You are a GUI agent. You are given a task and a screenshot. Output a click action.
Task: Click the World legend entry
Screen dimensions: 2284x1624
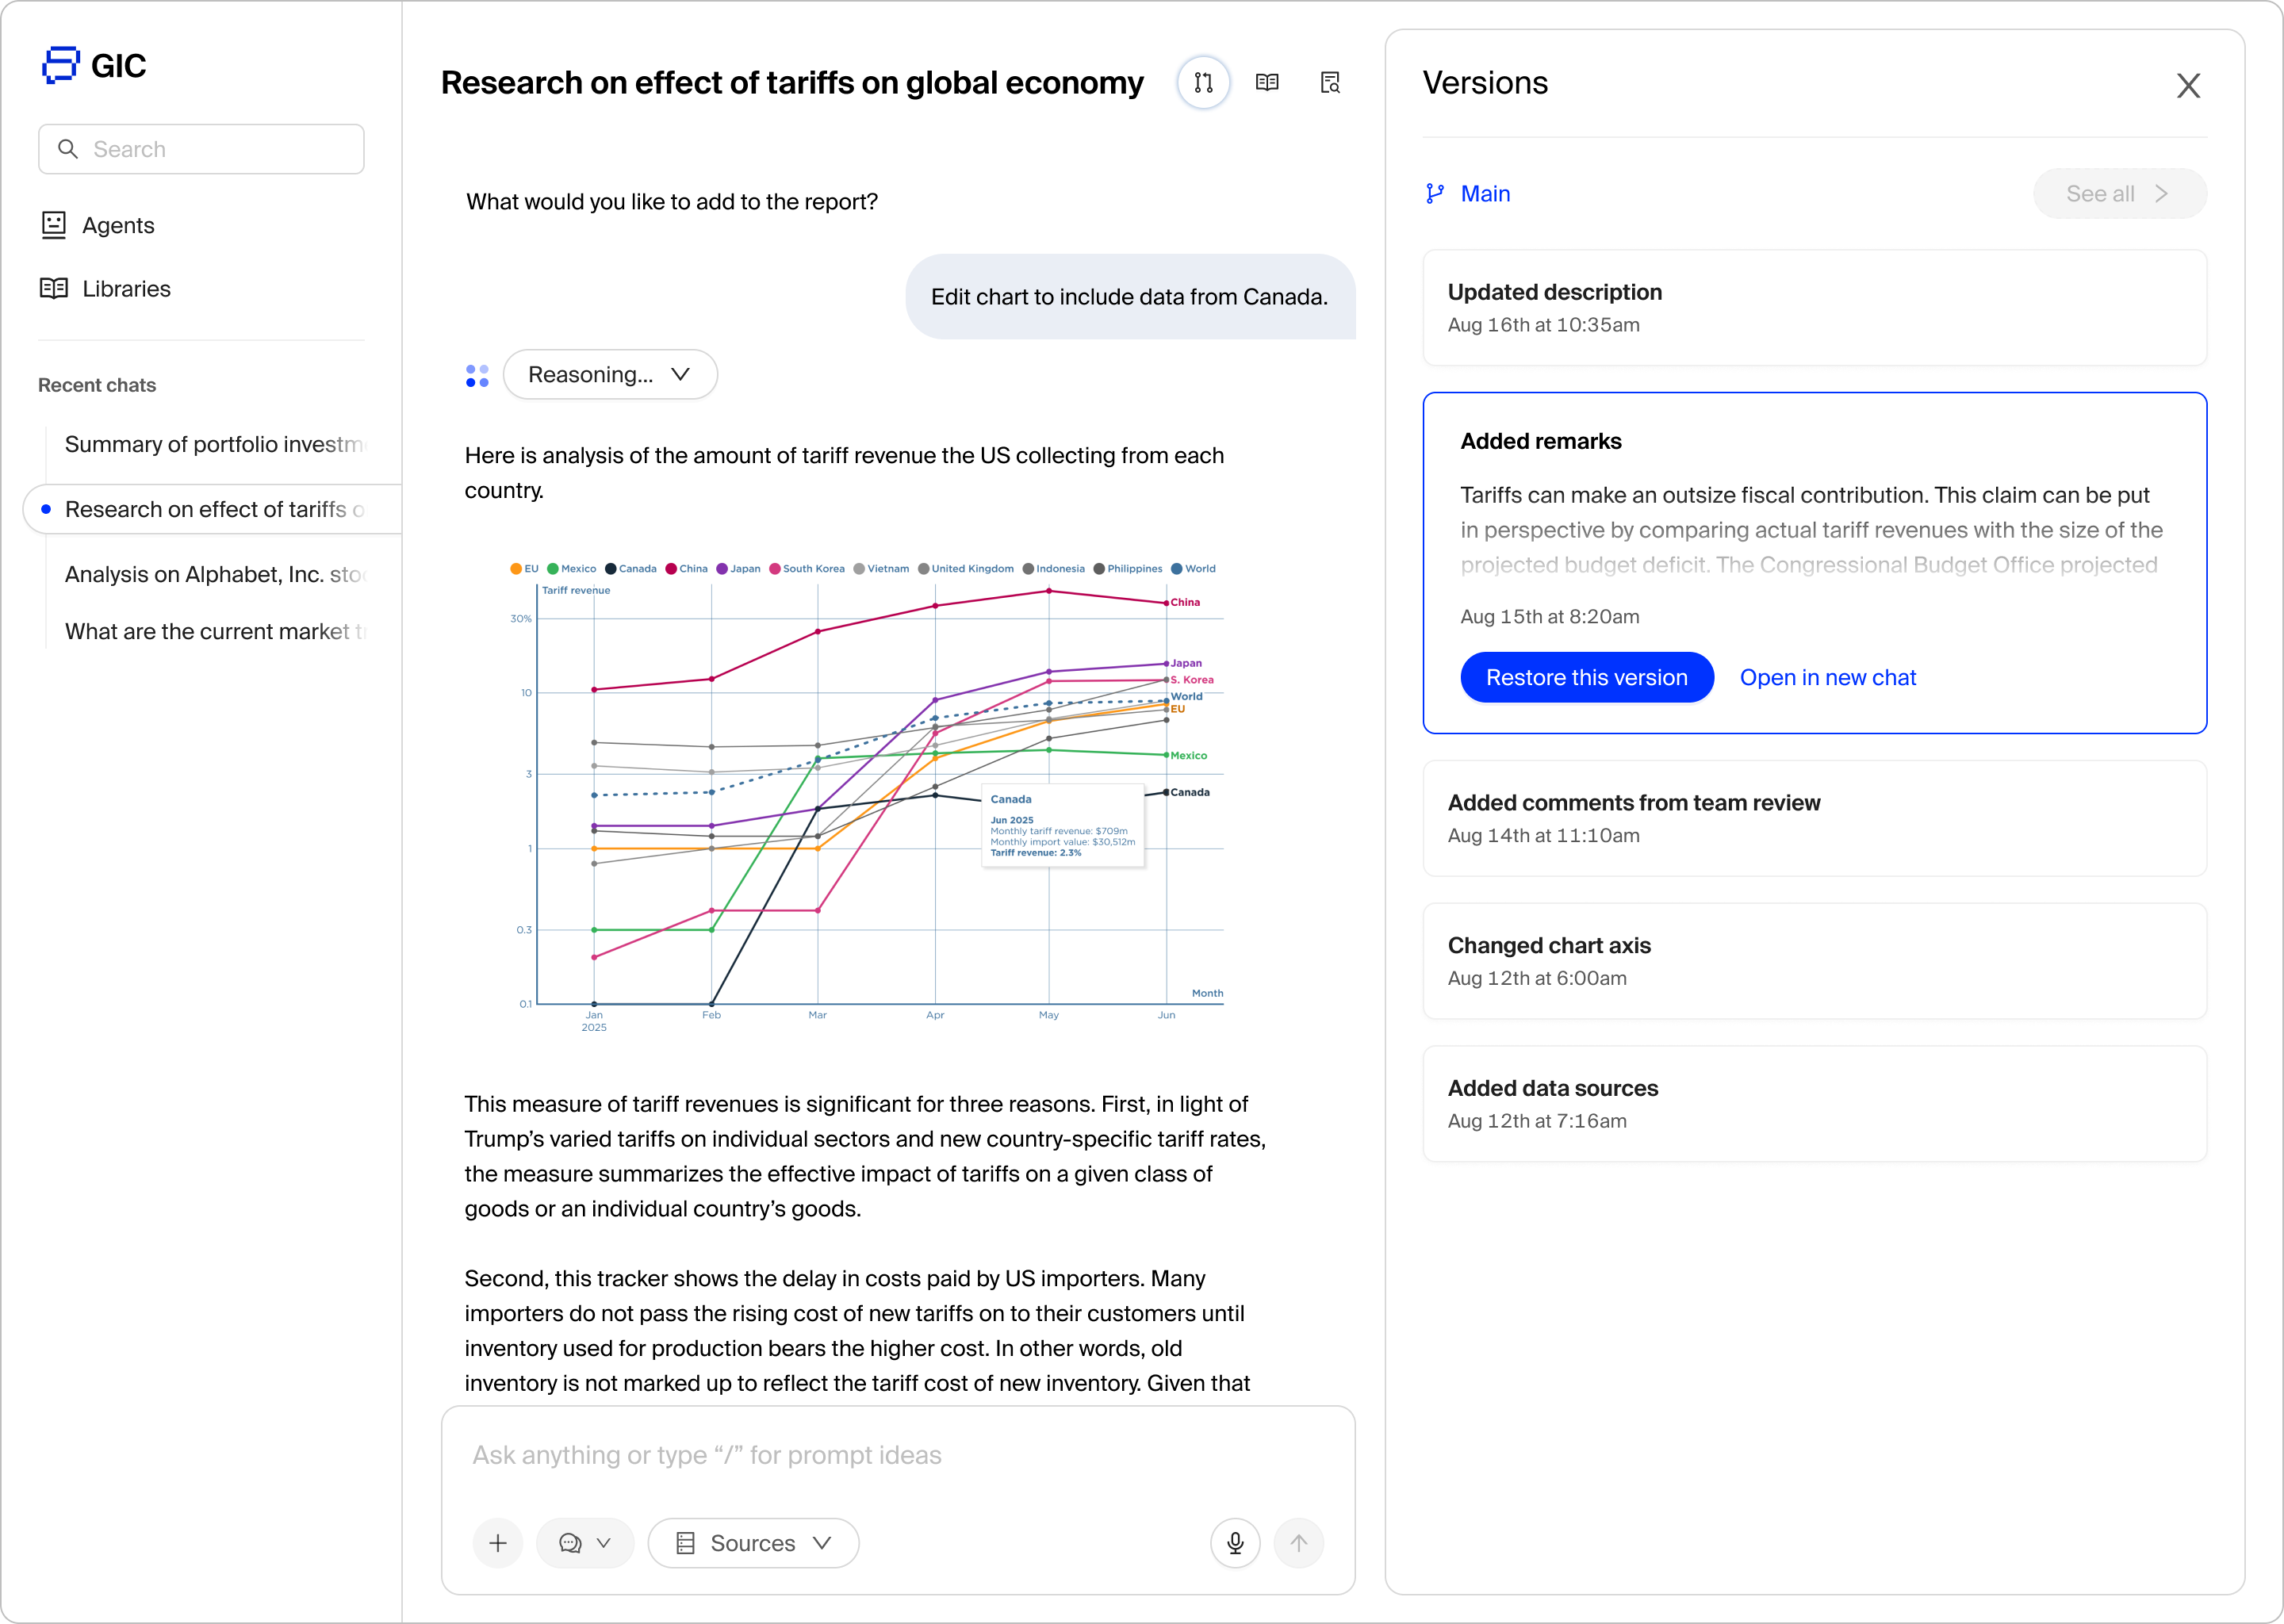point(1194,569)
